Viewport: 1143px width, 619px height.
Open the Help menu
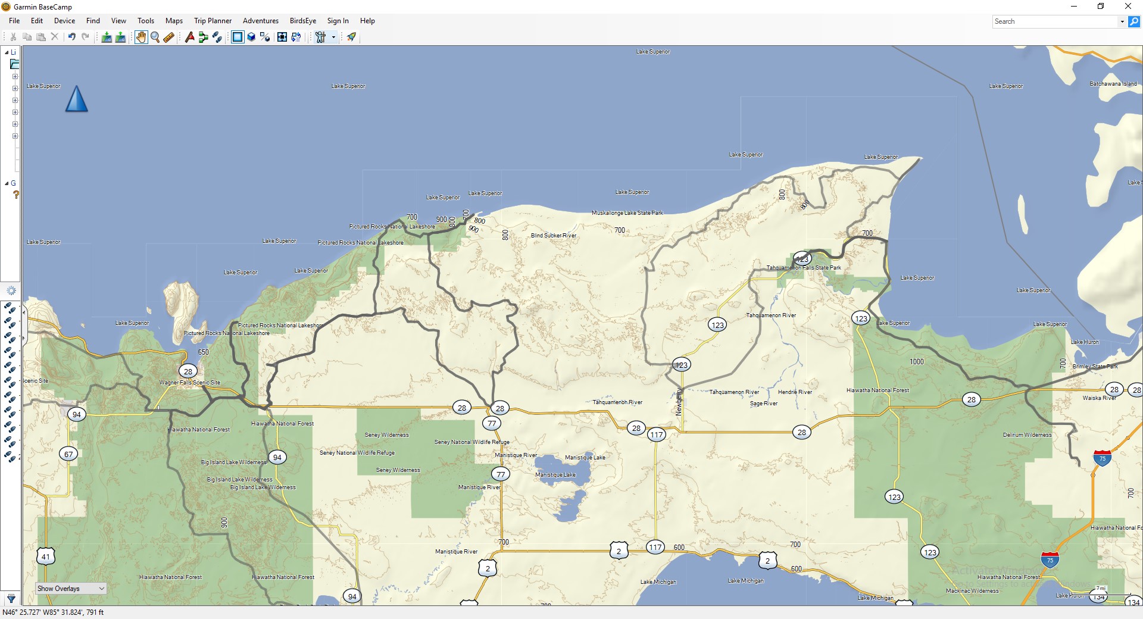tap(367, 20)
